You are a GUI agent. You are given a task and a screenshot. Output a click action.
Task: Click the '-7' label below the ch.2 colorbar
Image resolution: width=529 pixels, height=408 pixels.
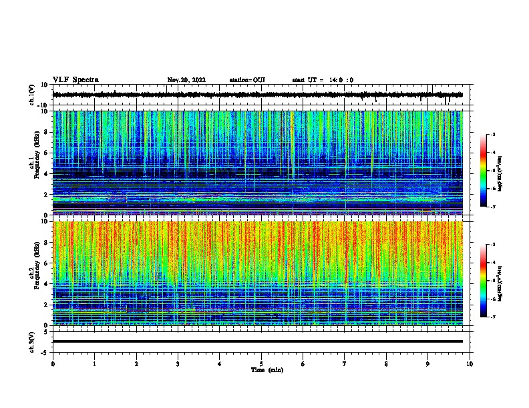click(x=493, y=317)
